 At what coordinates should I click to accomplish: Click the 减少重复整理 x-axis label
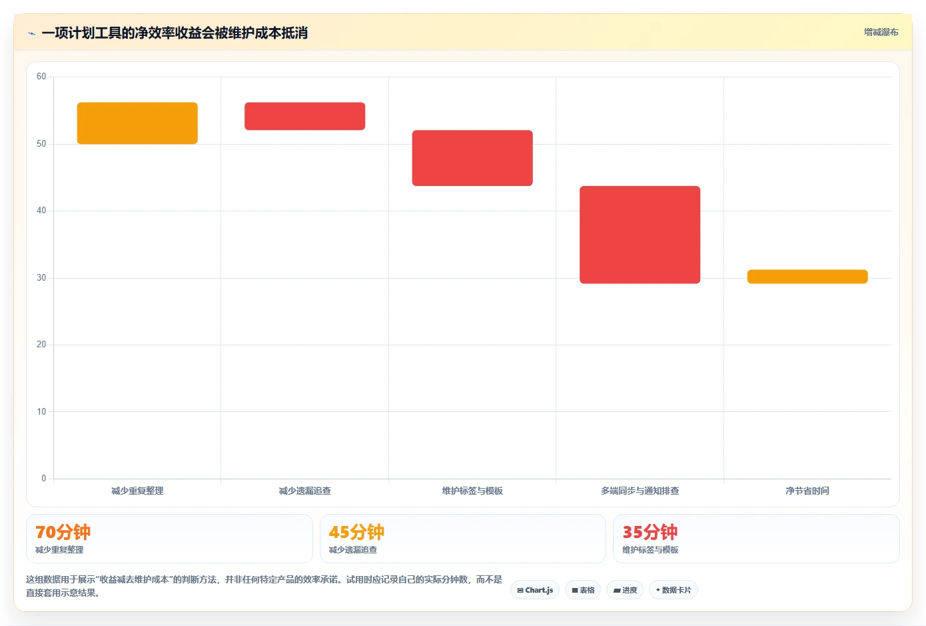coord(137,491)
